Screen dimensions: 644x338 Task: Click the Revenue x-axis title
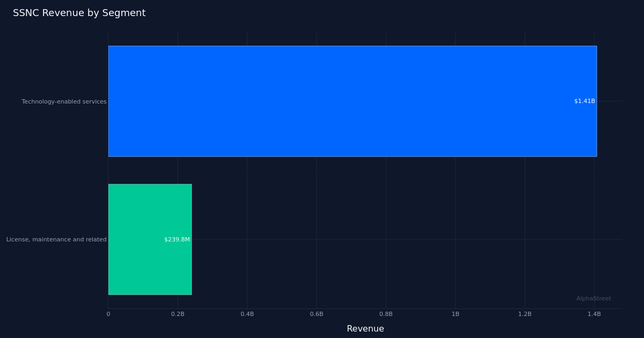click(x=365, y=328)
